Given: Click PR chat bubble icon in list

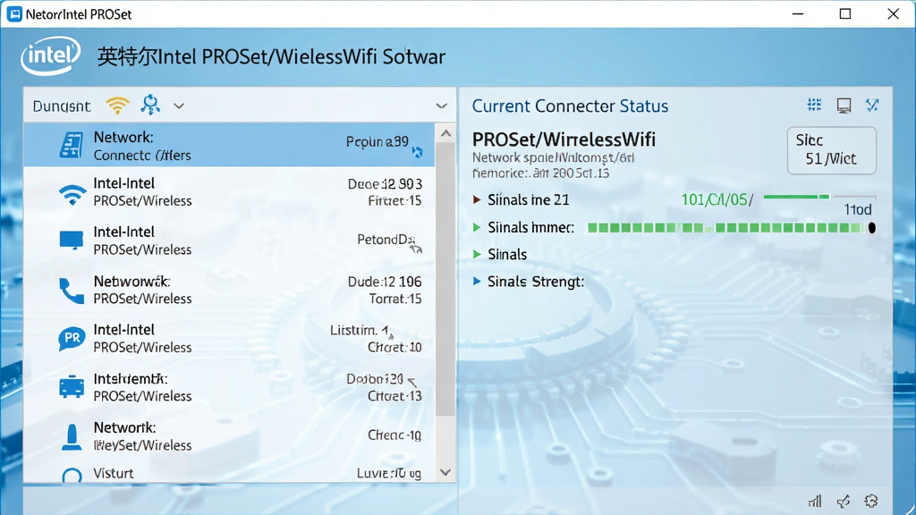Looking at the screenshot, I should pyautogui.click(x=72, y=338).
